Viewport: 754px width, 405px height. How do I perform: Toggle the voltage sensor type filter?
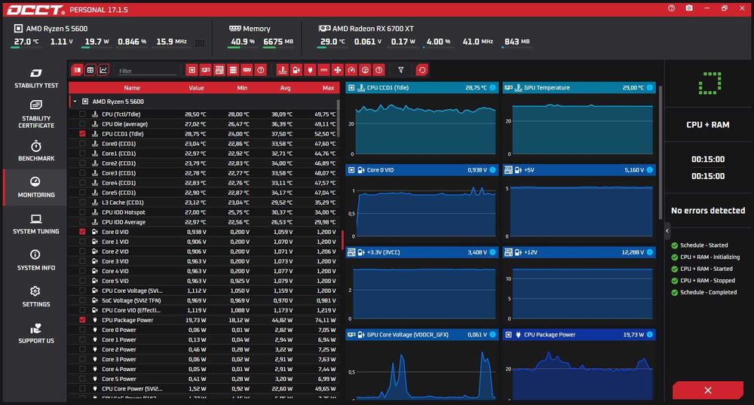tap(296, 70)
